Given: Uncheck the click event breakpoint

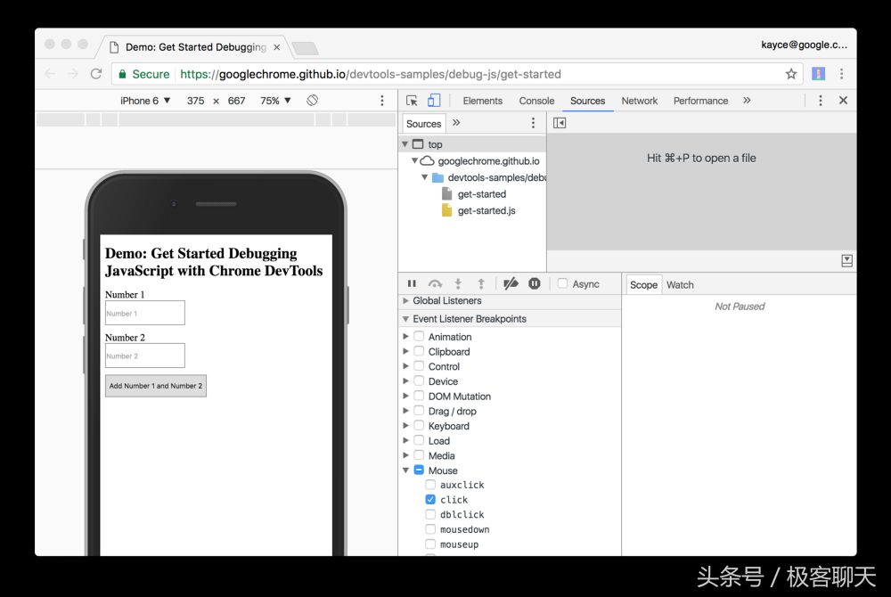Looking at the screenshot, I should (430, 500).
